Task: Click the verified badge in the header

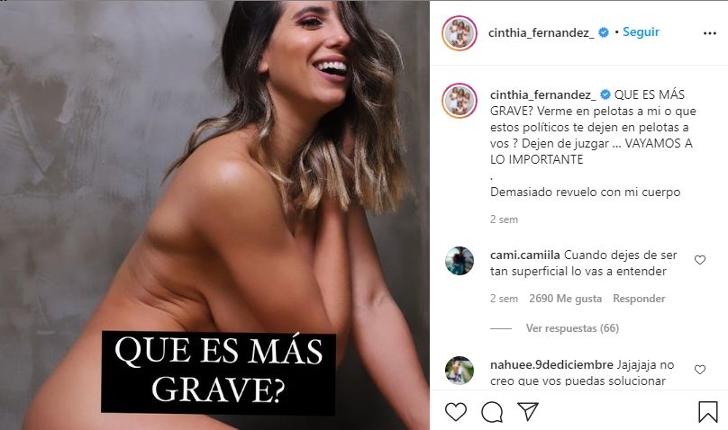Action: 604,32
